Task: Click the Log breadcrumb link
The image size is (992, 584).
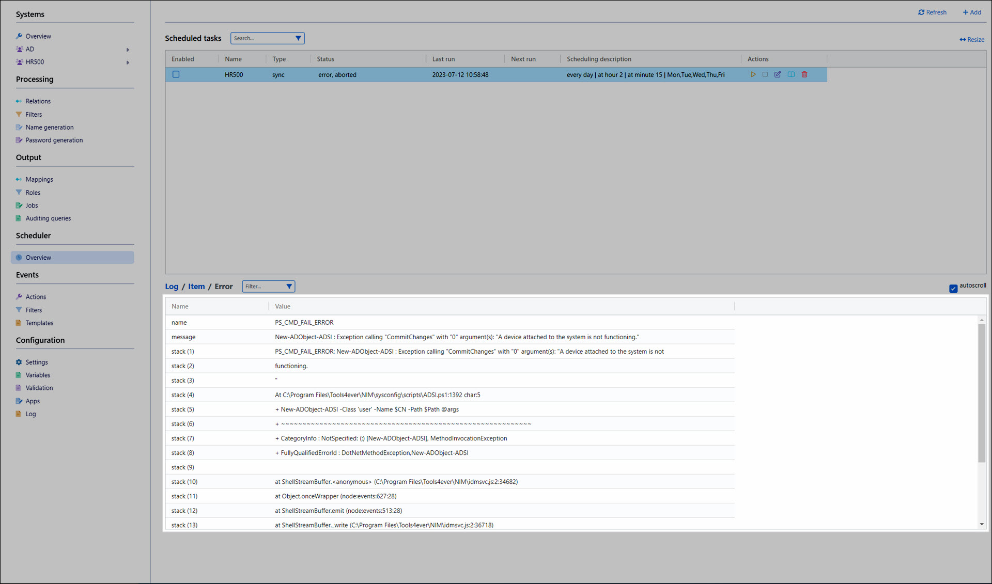Action: point(172,286)
